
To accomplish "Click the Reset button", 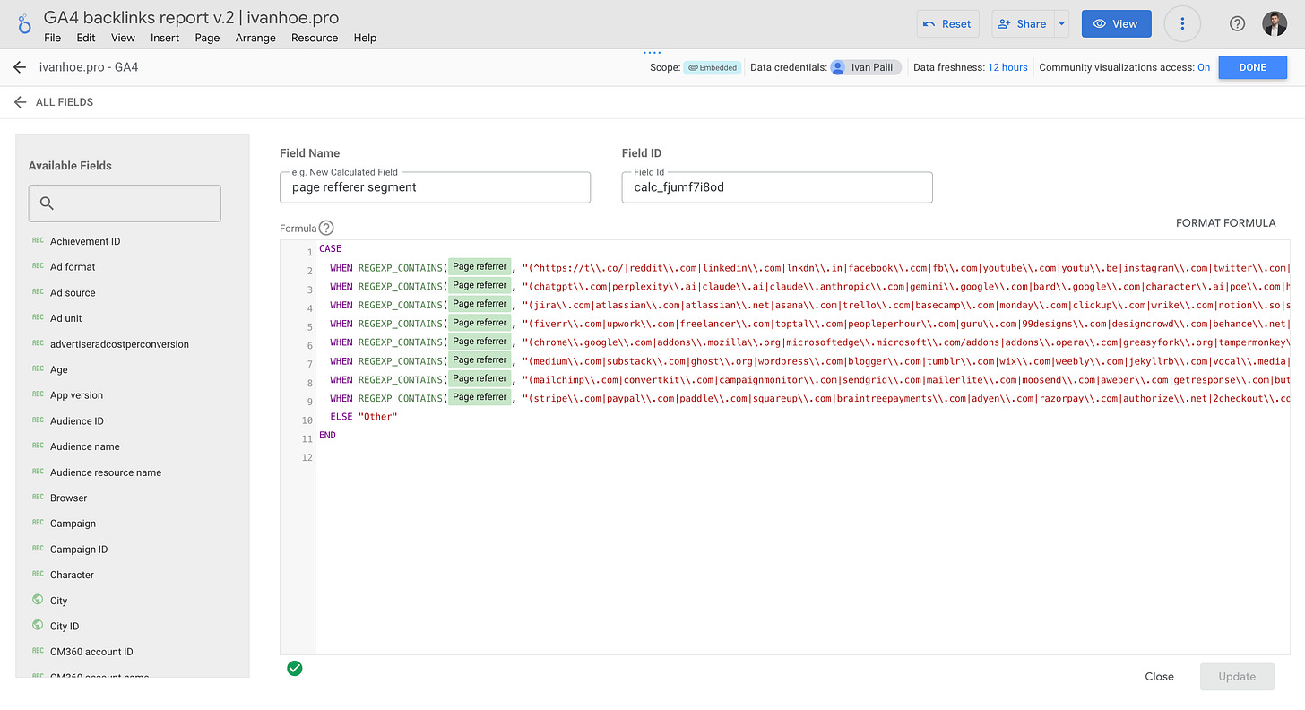I will (948, 24).
